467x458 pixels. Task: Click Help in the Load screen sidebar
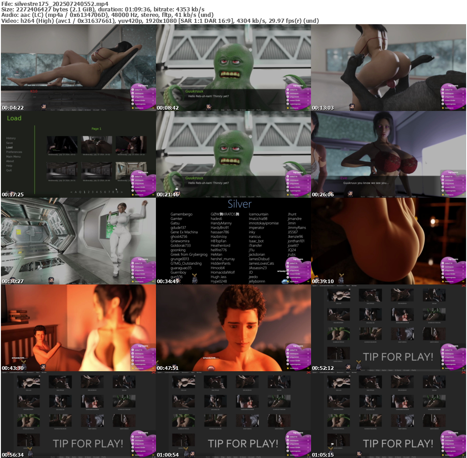[x=9, y=166]
